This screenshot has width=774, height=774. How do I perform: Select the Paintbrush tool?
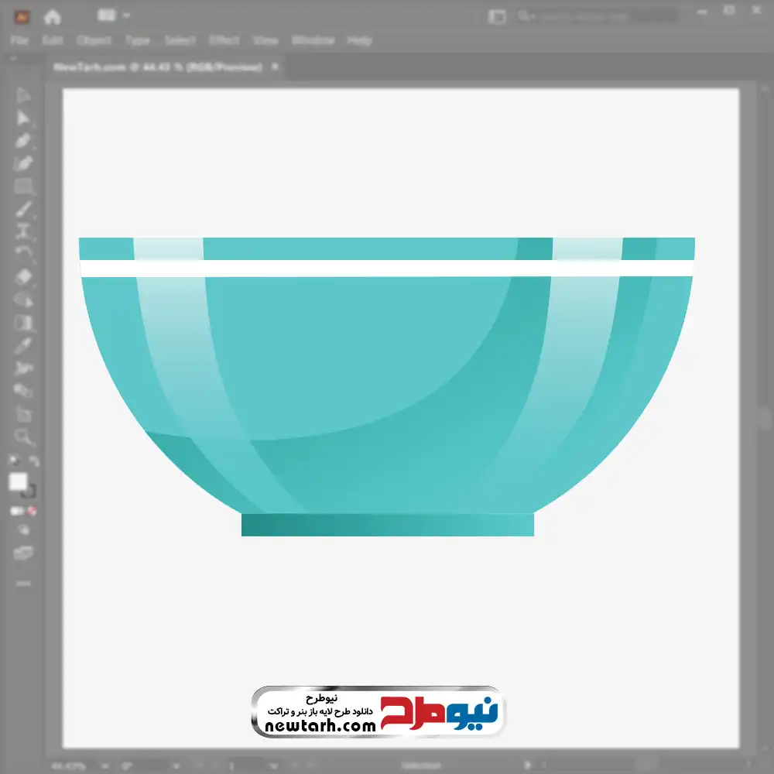tap(23, 209)
